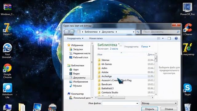
Task: Click the forward navigation arrow in the dialog
Action: click(72, 32)
